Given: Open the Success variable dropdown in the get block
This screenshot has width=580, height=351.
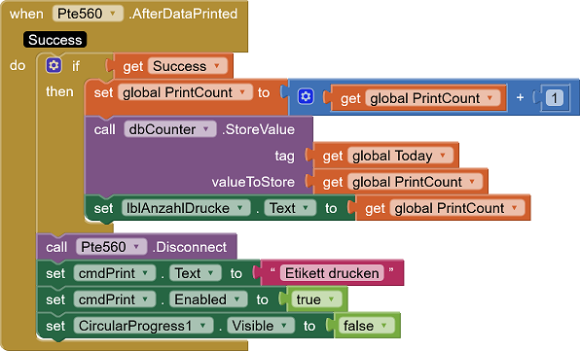Looking at the screenshot, I should tap(188, 66).
